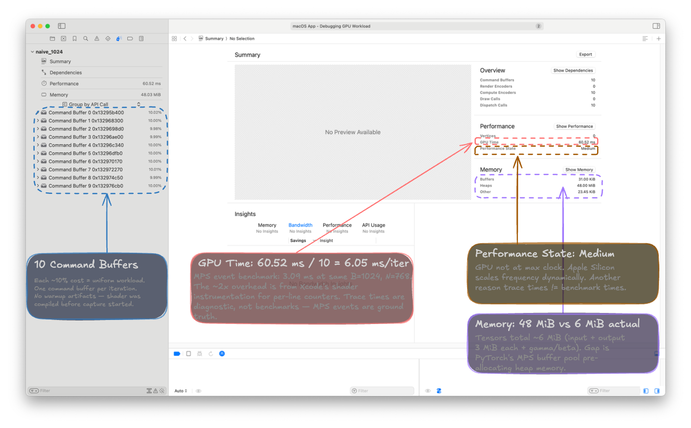Click the Export button
The width and height of the screenshot is (691, 428).
[586, 54]
